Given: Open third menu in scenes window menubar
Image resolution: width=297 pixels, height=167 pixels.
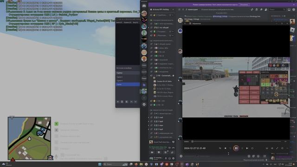Looking at the screenshot, I should pos(136,23).
